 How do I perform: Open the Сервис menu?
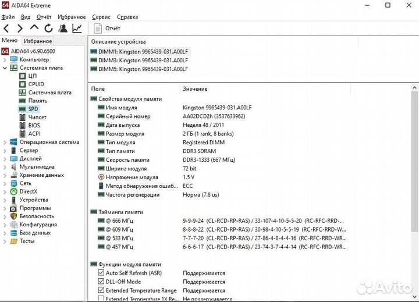point(101,17)
